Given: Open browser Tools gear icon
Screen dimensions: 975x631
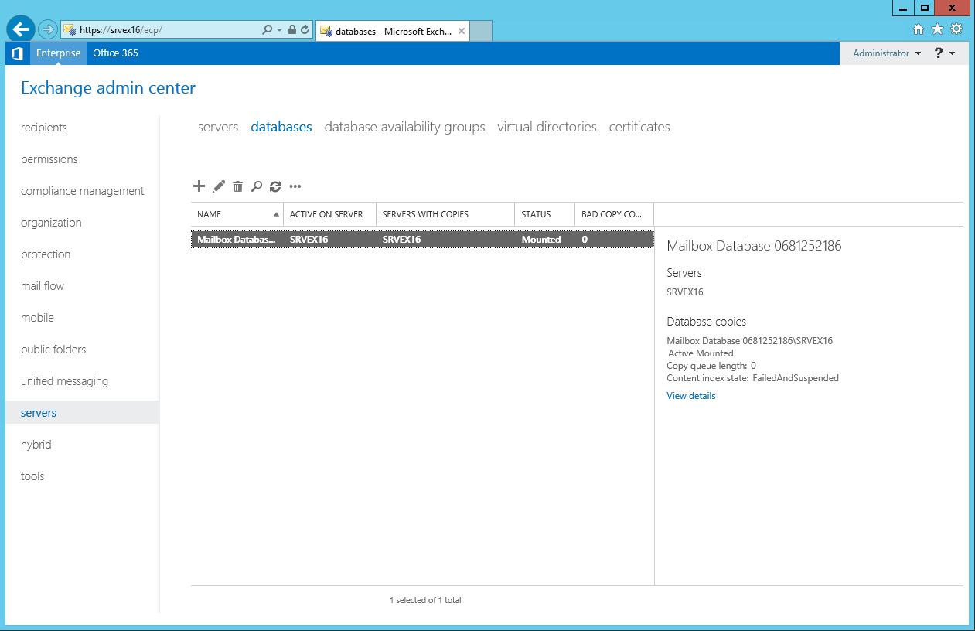Looking at the screenshot, I should coord(956,29).
